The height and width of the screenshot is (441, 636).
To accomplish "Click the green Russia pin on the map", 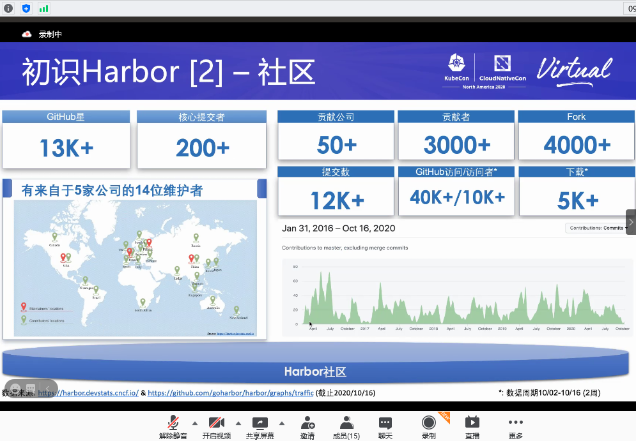I will point(196,237).
